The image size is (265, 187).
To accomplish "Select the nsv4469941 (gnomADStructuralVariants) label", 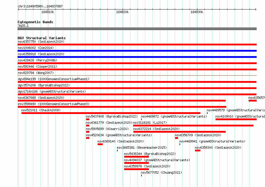I will point(212,141).
